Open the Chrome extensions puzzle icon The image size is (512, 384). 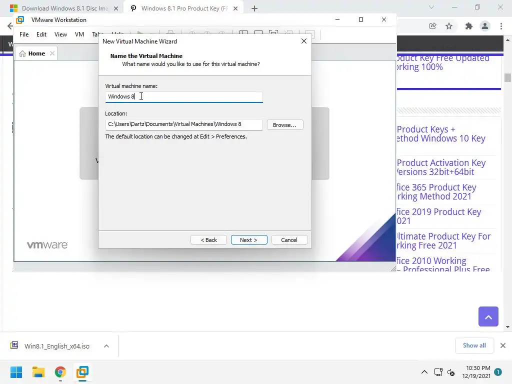468,26
